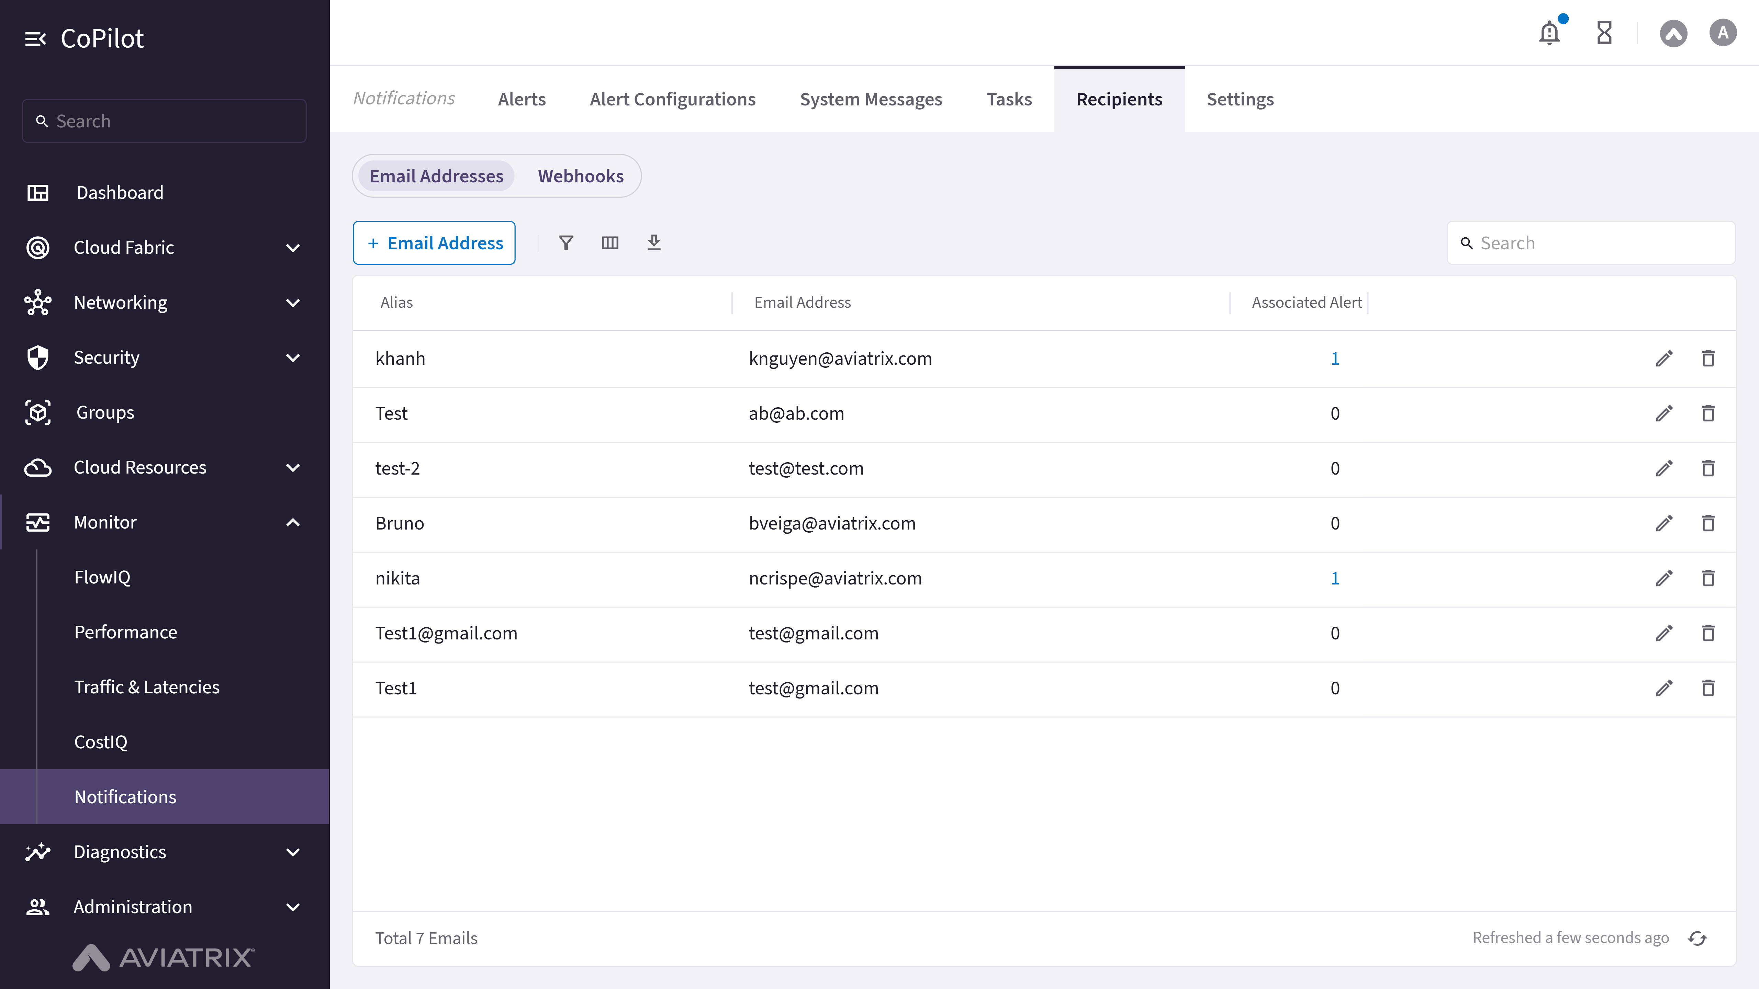Open the user avatar A menu
This screenshot has height=989, width=1759.
1723,33
